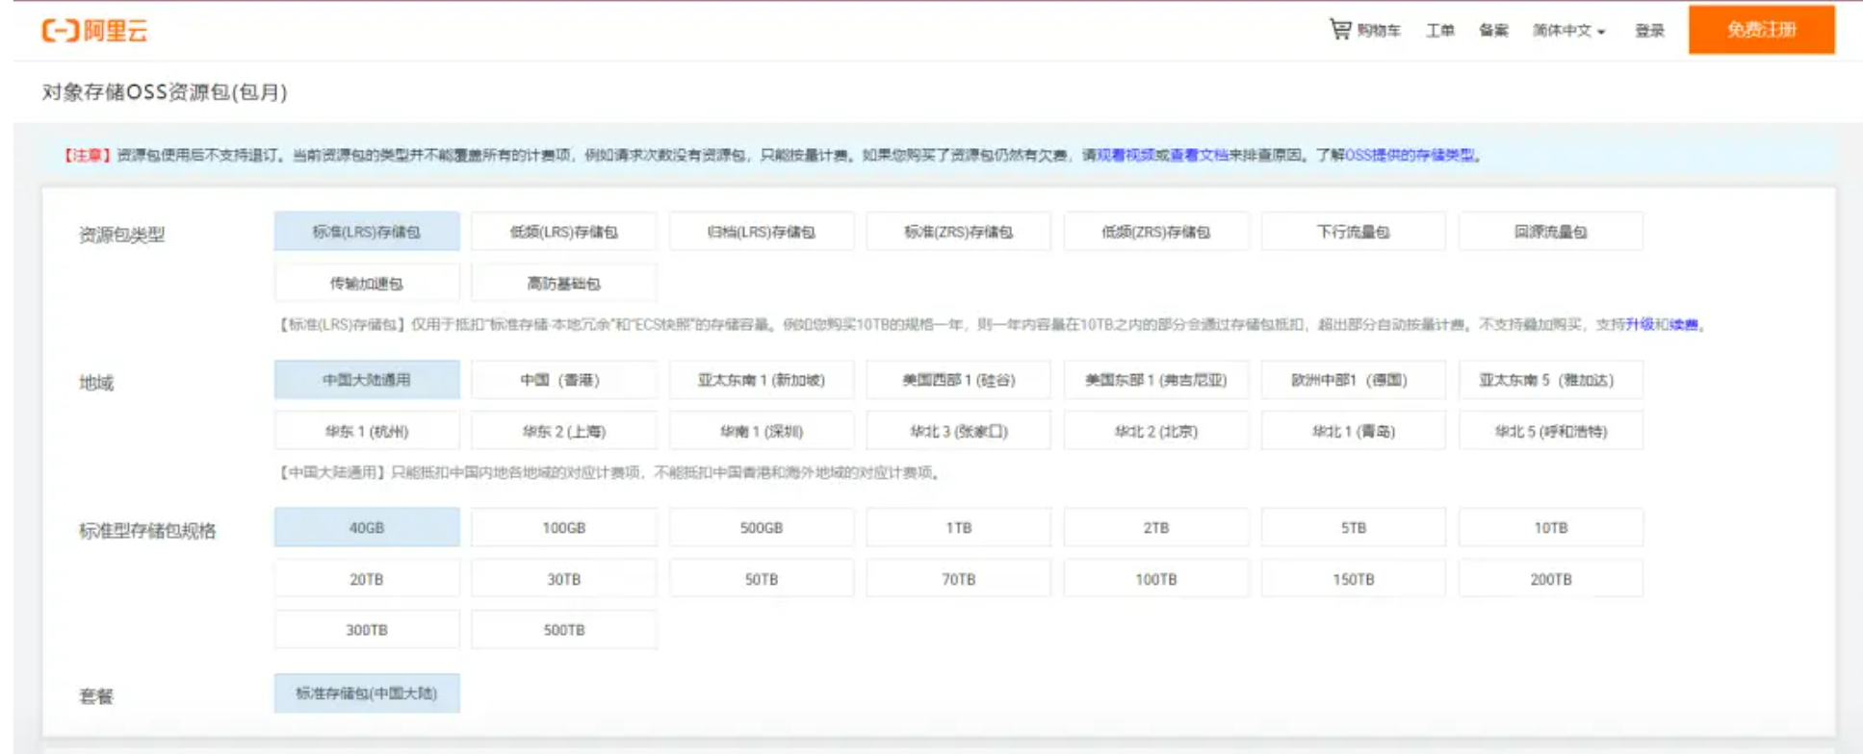The width and height of the screenshot is (1863, 754).
Task: Choose 美国西部 1 (硅谷) region
Action: [959, 380]
